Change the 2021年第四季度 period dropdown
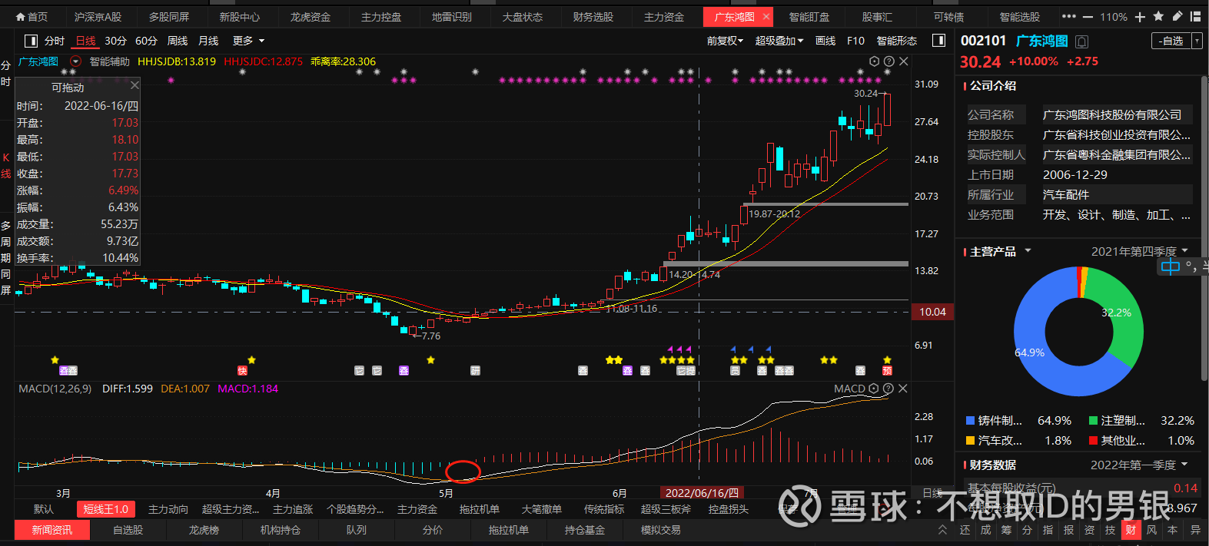 coord(1140,251)
